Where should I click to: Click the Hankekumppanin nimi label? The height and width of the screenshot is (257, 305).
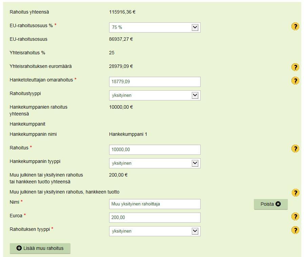33,134
